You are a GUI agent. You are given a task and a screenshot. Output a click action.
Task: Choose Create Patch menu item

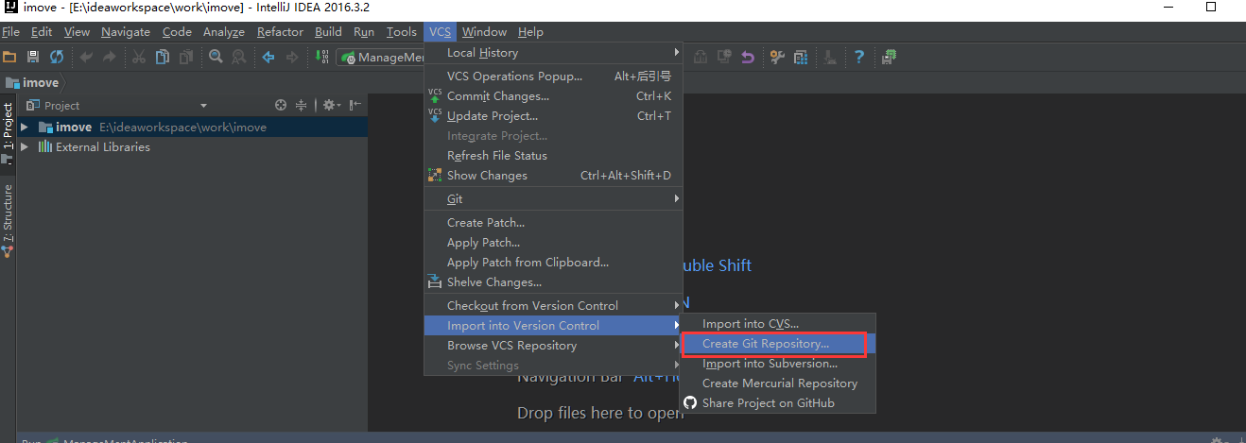553,223
